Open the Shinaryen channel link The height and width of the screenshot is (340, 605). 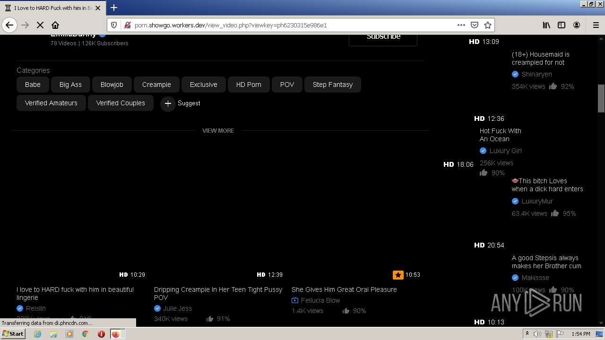tap(537, 74)
